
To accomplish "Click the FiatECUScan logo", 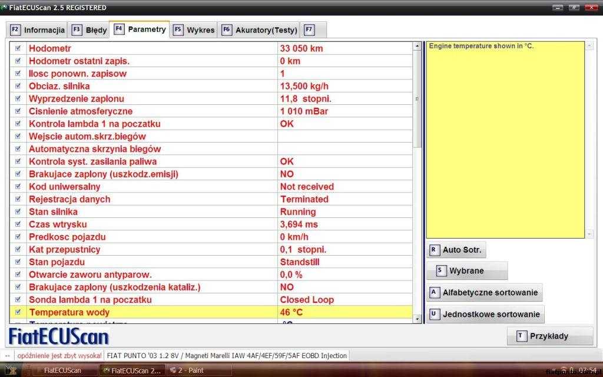I will click(58, 336).
